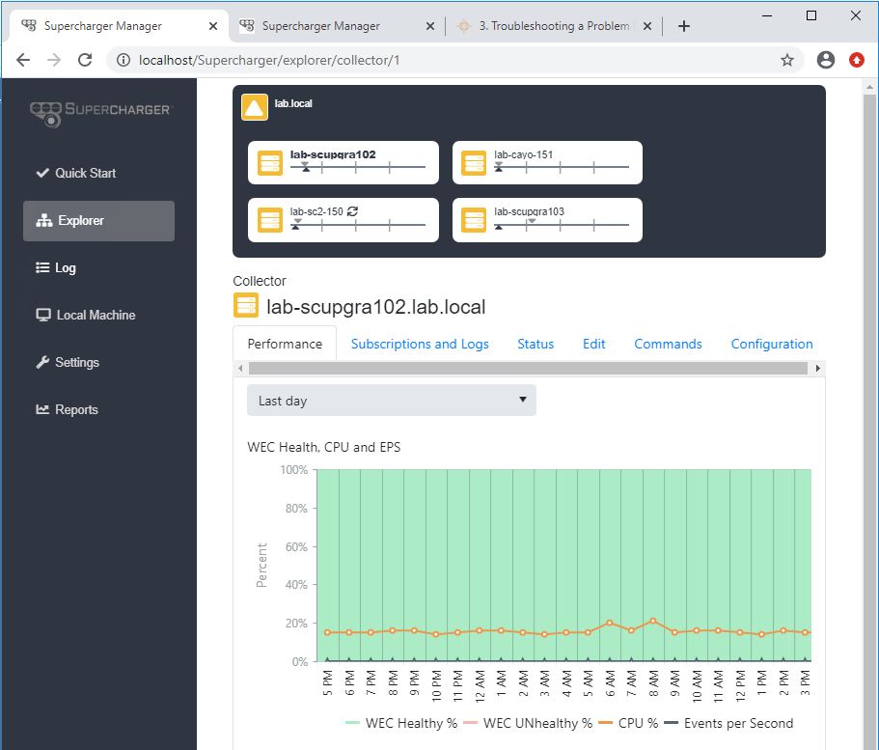Image resolution: width=879 pixels, height=750 pixels.
Task: Click the Local Machine monitor icon
Action: coord(43,315)
